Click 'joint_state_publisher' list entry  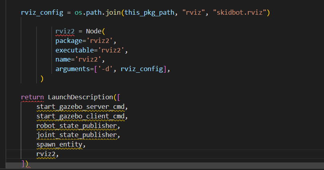coord(77,135)
